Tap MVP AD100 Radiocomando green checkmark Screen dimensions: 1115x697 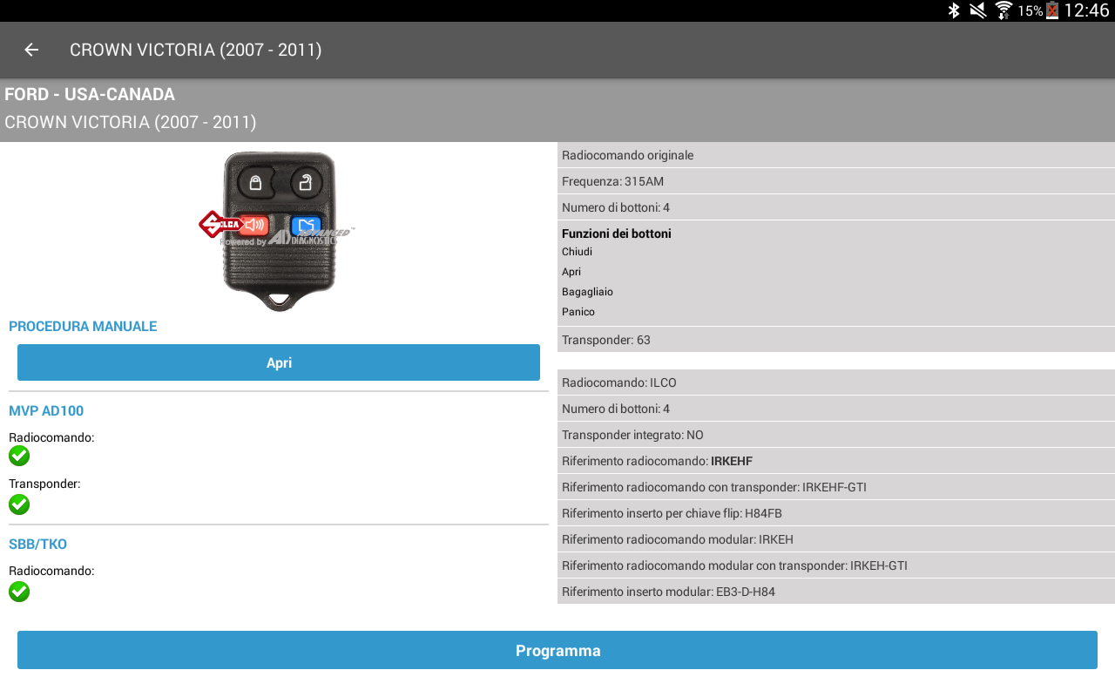pos(19,456)
